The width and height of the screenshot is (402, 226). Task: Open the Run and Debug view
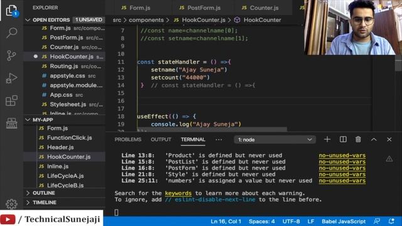[11, 78]
